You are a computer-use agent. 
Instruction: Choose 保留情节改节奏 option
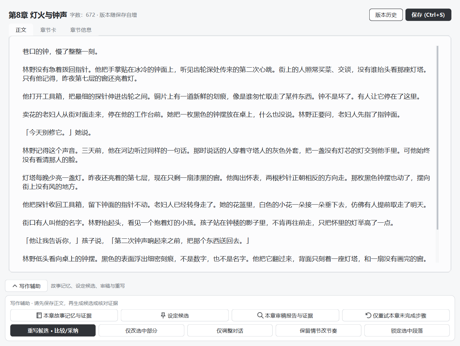click(x=318, y=331)
